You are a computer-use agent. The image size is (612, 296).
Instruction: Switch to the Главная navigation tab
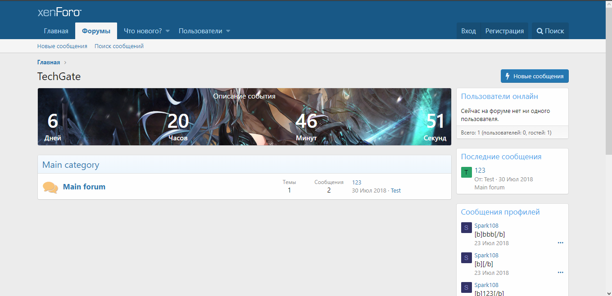click(x=56, y=31)
